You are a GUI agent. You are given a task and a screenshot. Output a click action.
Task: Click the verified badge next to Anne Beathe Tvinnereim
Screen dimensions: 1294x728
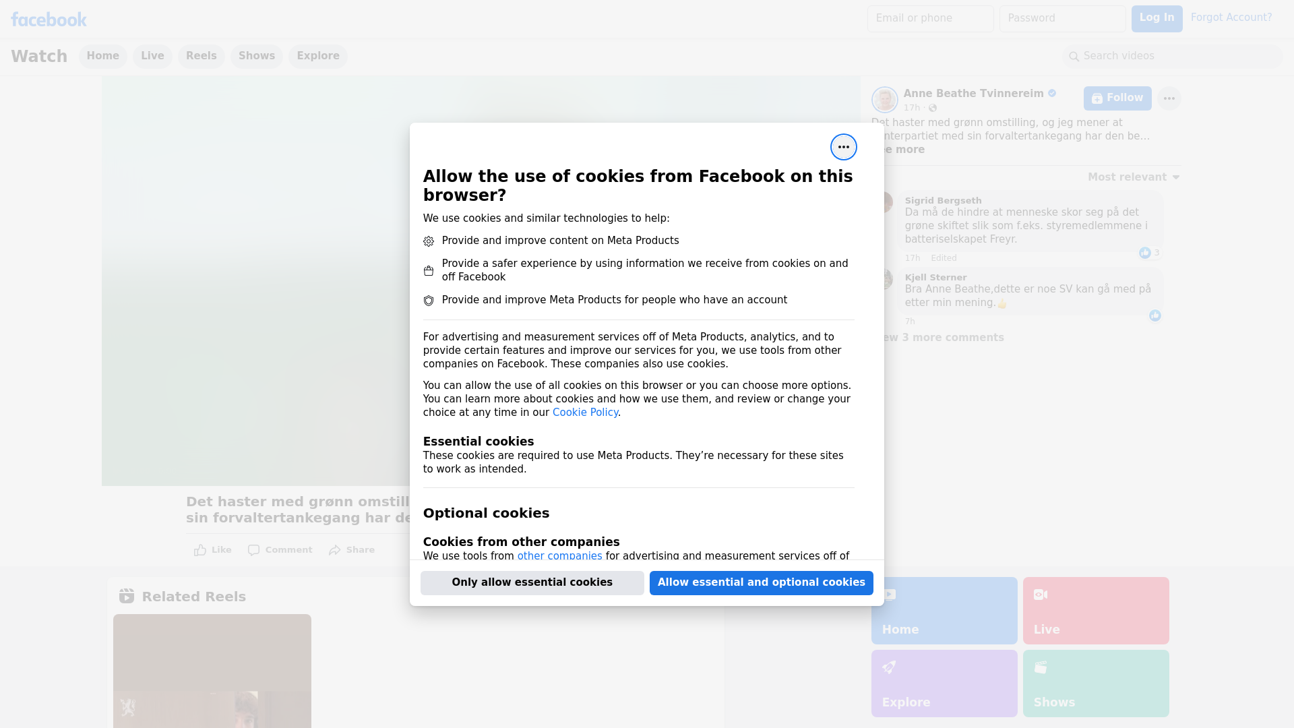[1052, 94]
